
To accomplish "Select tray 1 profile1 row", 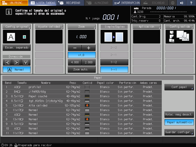I will click(82, 87).
